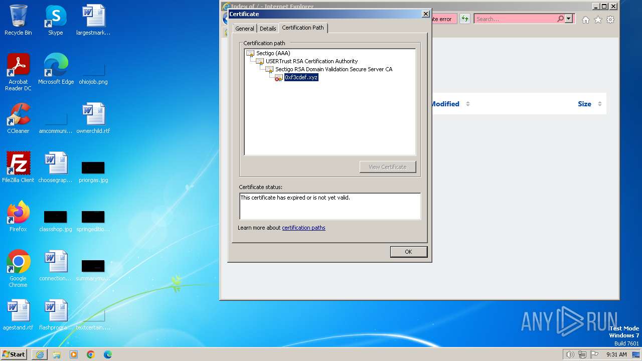Open the certification paths help link

[x=303, y=228]
